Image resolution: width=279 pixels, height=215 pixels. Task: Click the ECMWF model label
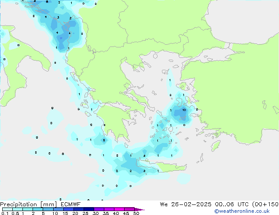tap(70, 204)
